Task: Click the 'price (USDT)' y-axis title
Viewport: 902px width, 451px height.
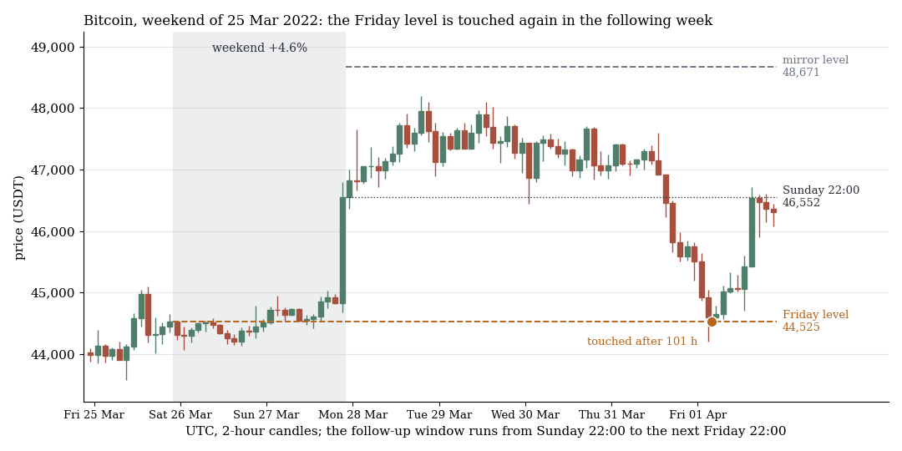Action: [20, 217]
